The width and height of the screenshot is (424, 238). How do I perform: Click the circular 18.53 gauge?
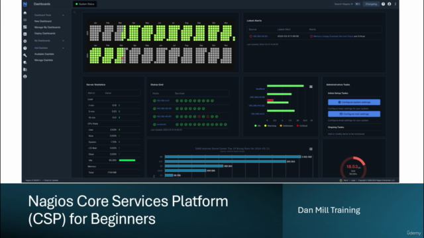(x=353, y=167)
